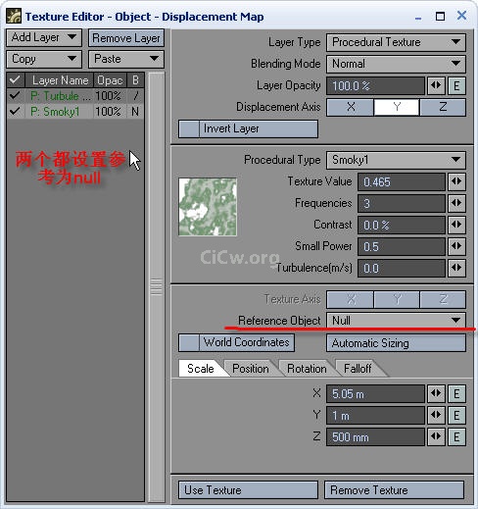Click Automatic Sizing button
The height and width of the screenshot is (509, 478).
coord(396,343)
